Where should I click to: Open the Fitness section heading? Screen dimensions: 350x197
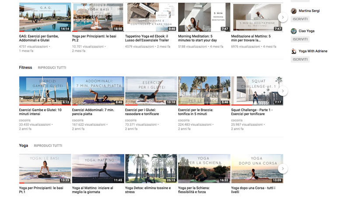(x=25, y=67)
